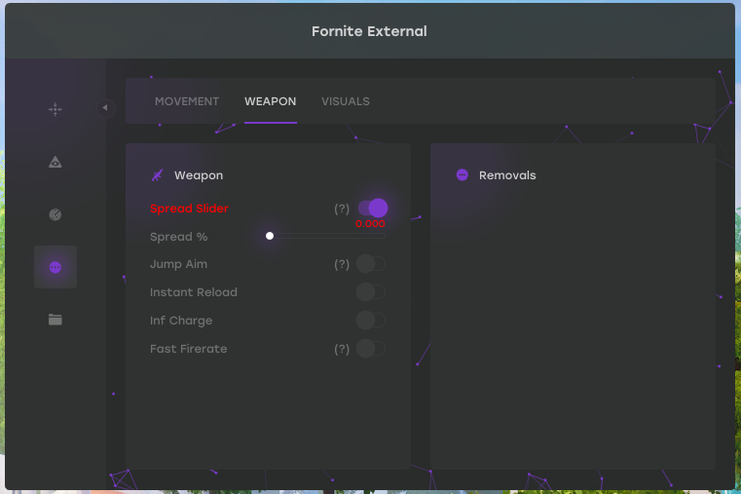Click the Fast Firerate label
The image size is (741, 494).
189,349
